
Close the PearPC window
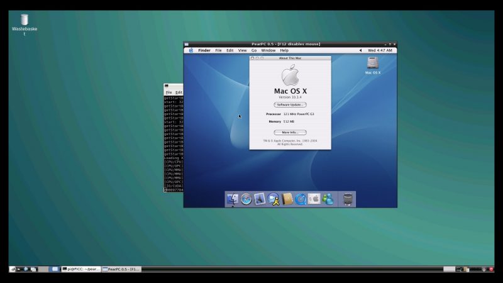395,44
